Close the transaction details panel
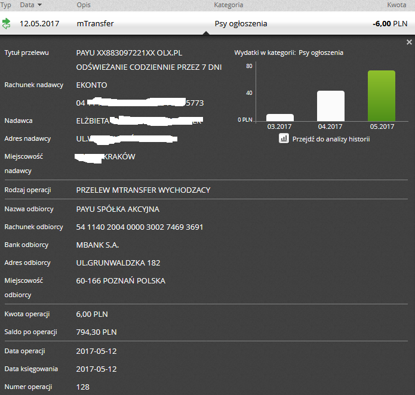The image size is (415, 395). point(409,42)
